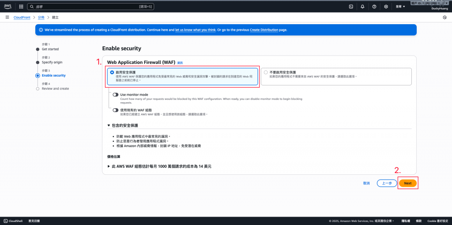Open the 全球 region dropdown
The image size is (452, 225).
click(400, 6)
